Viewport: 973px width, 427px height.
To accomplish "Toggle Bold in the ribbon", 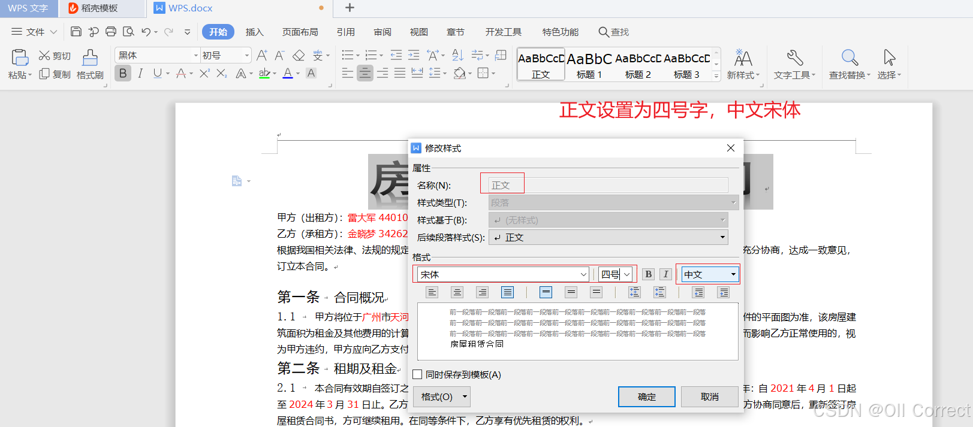I will 123,73.
